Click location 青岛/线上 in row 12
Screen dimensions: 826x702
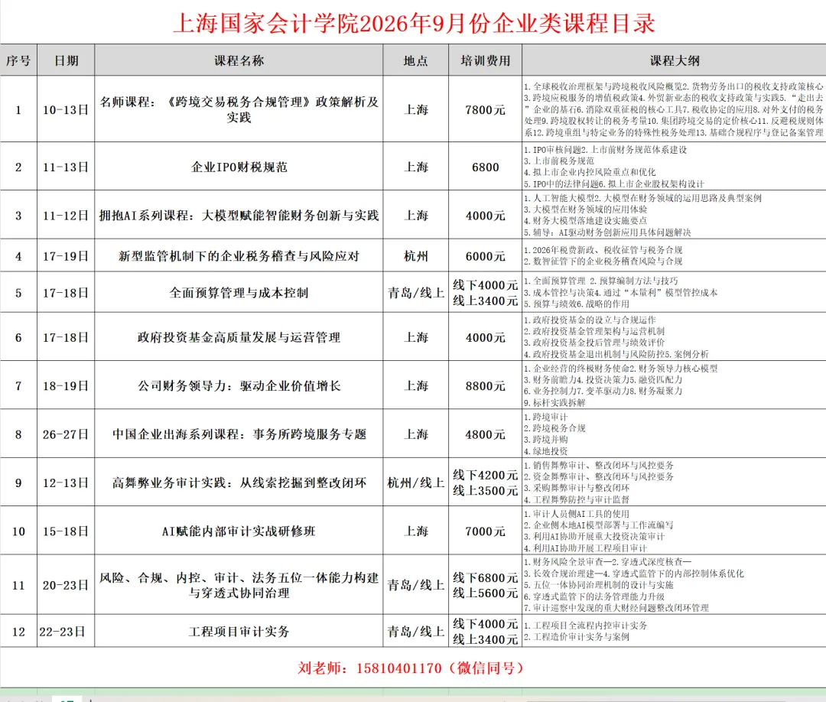coord(415,631)
